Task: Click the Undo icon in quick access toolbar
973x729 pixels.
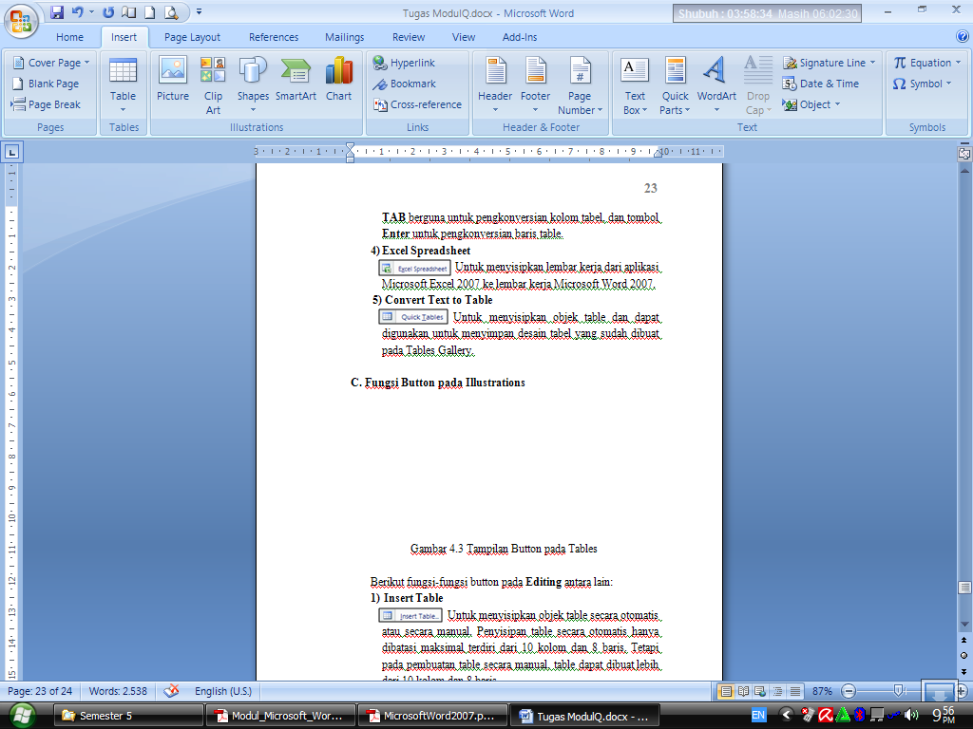Action: coord(77,11)
